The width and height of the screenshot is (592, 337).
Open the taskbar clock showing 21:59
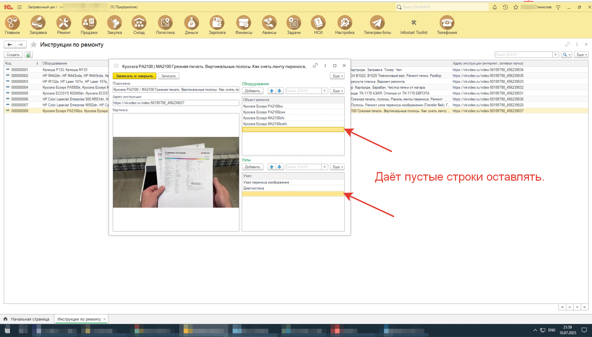tap(568, 330)
